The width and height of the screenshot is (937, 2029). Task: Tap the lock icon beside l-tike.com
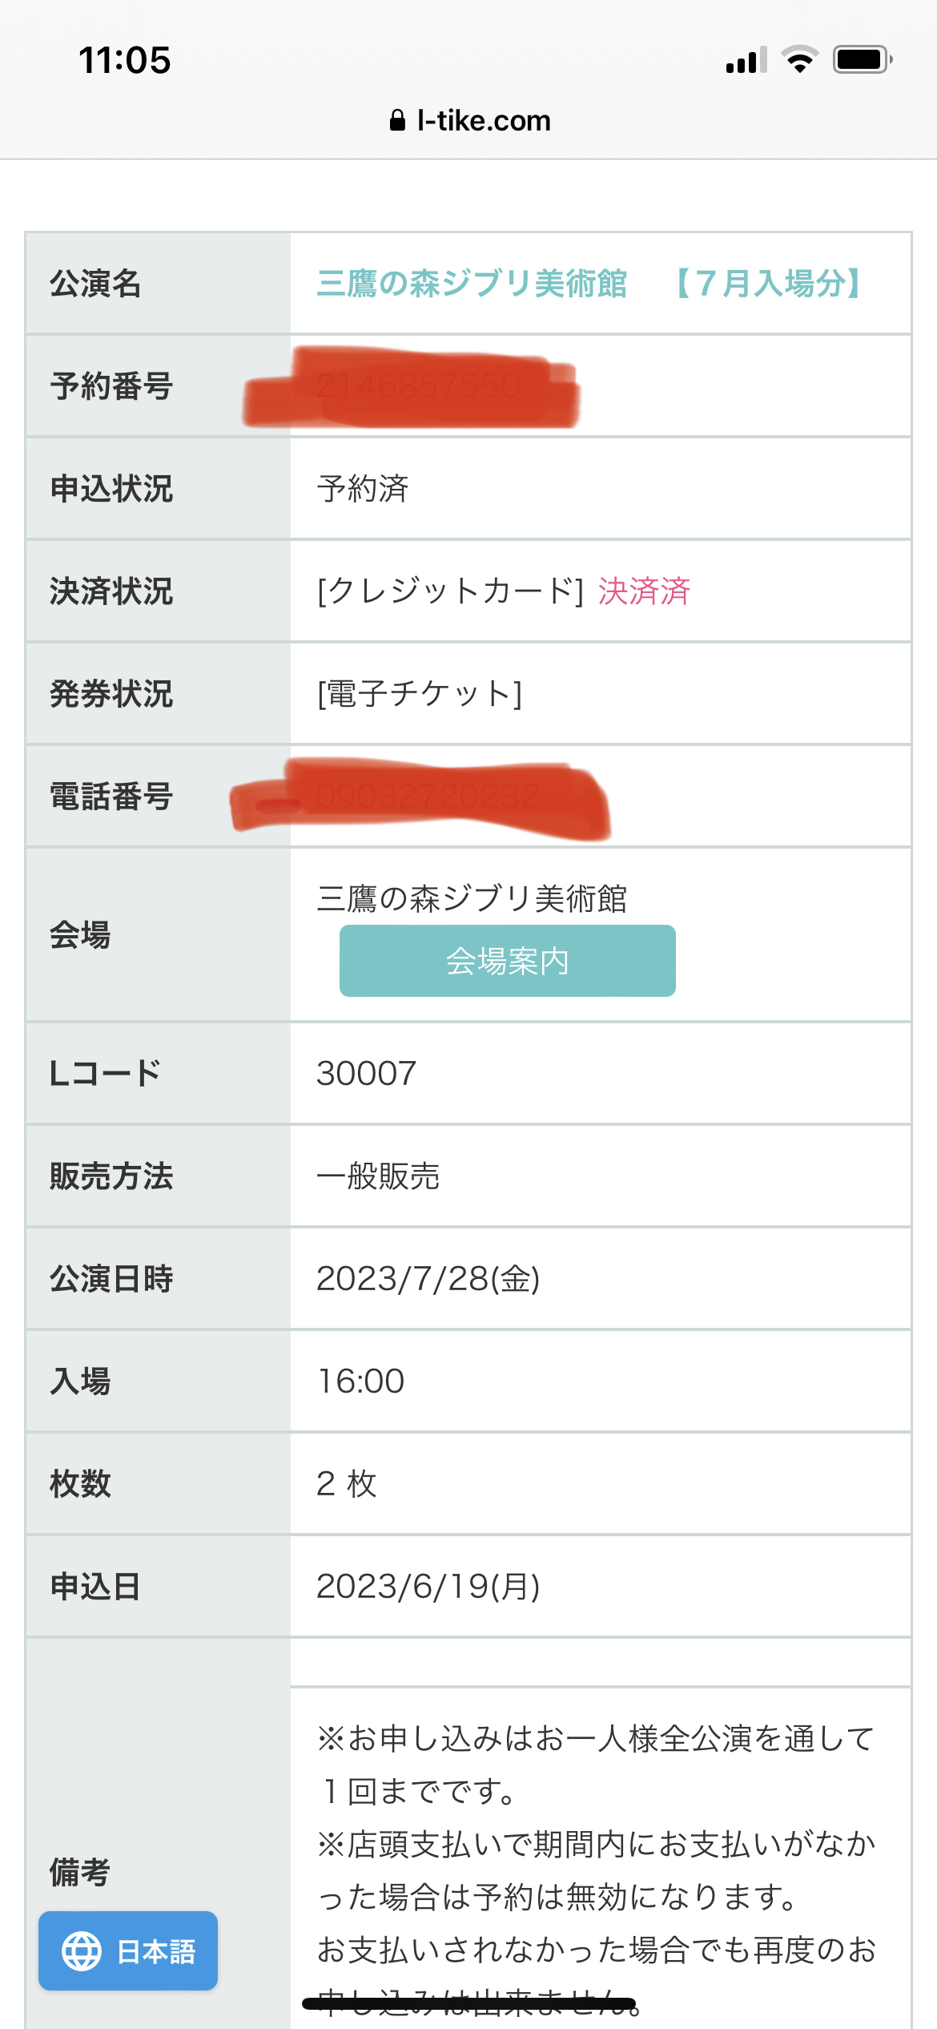(397, 120)
